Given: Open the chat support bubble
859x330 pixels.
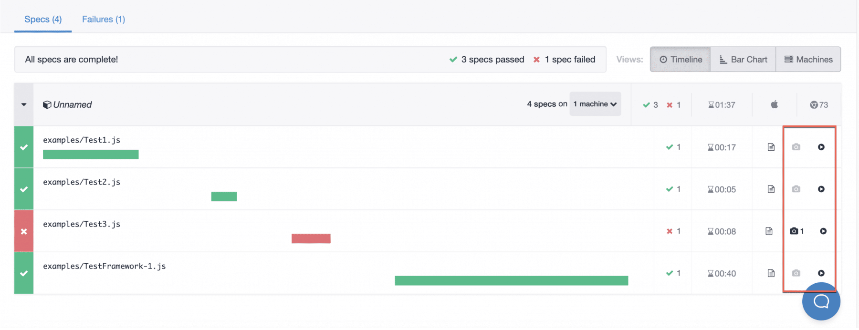Looking at the screenshot, I should [x=821, y=301].
